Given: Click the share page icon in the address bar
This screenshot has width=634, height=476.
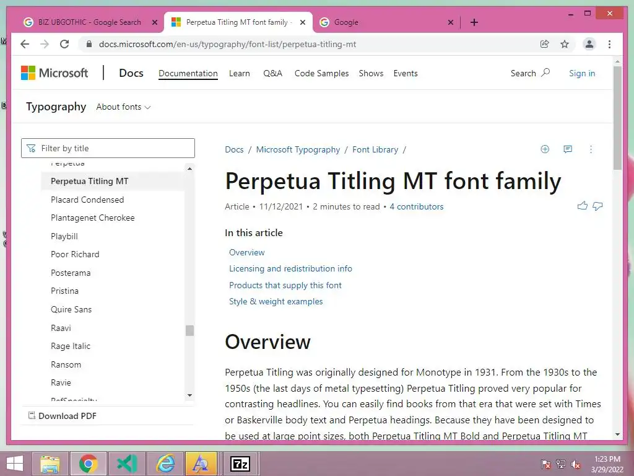Looking at the screenshot, I should point(545,44).
